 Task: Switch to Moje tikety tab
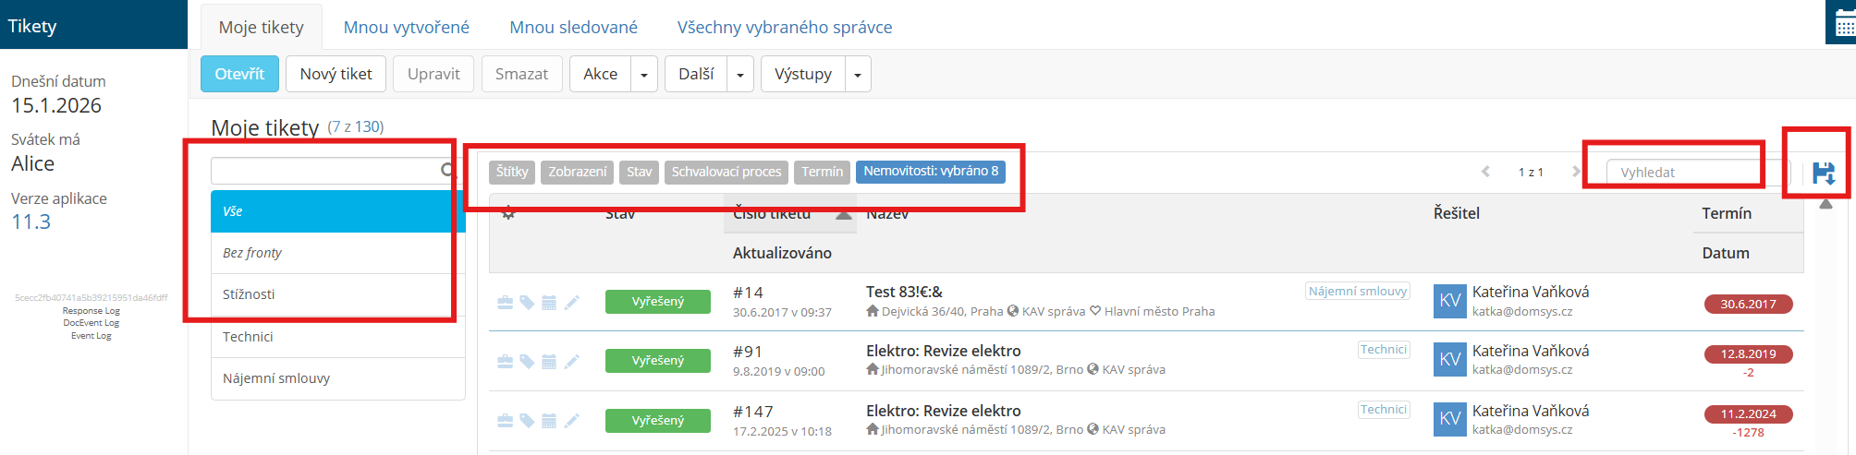[x=261, y=27]
